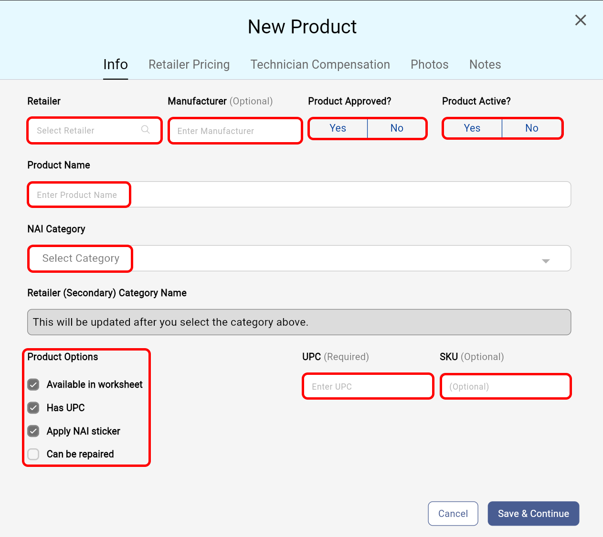Viewport: 603px width, 537px height.
Task: Expand the NAI Category dropdown arrow
Action: tap(546, 260)
